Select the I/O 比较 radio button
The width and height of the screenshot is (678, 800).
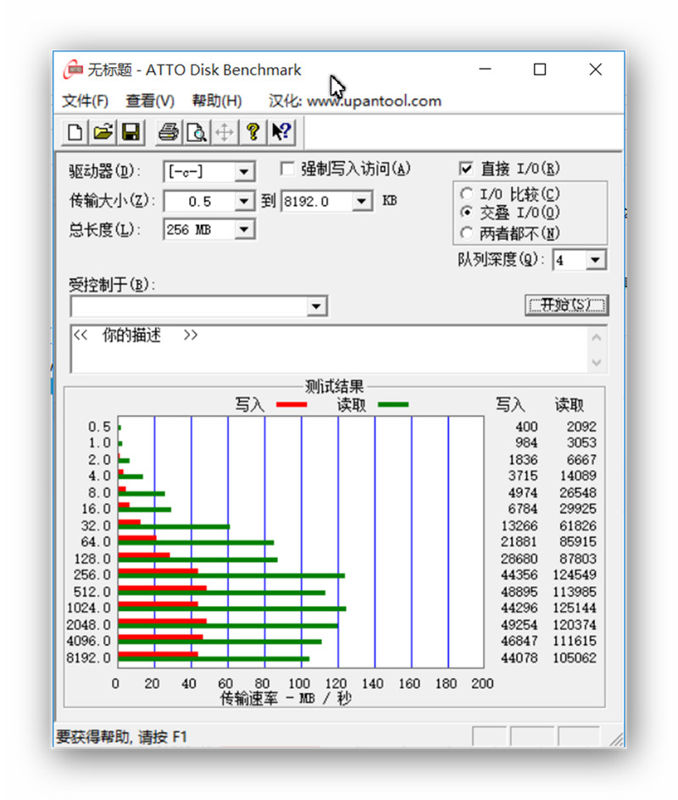pyautogui.click(x=468, y=193)
